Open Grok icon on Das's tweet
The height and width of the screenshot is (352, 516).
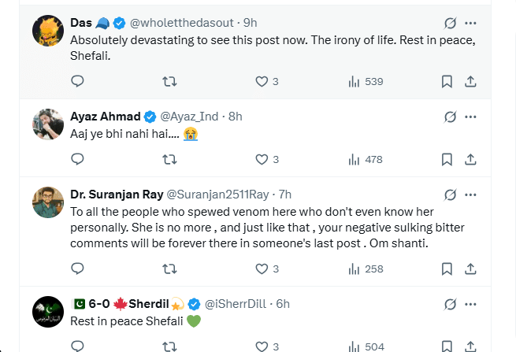[x=451, y=23]
